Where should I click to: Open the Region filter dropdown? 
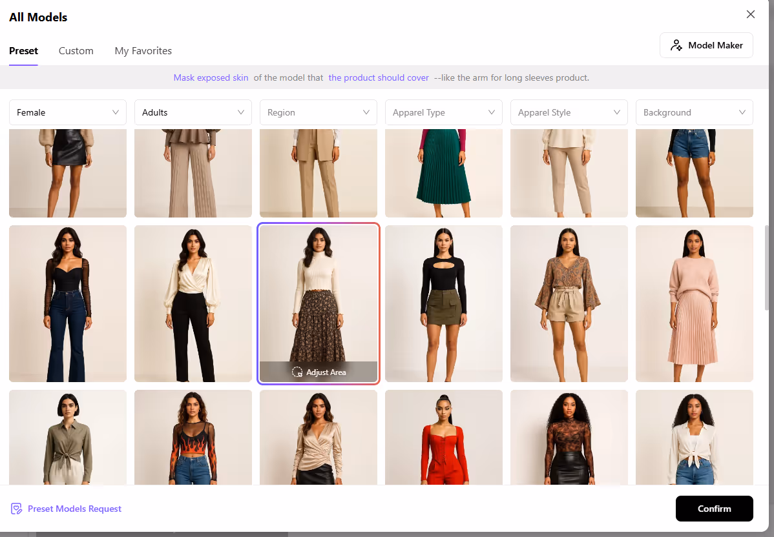[319, 112]
